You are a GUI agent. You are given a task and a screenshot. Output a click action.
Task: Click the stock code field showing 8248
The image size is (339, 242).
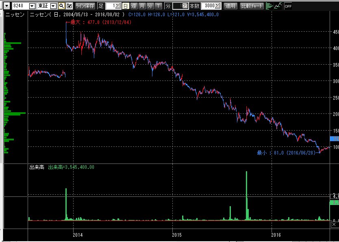point(20,6)
